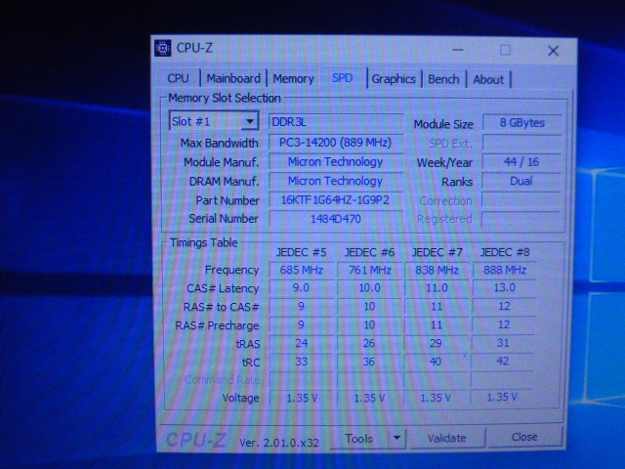Select the Module Manuf. Micron Technology value
The height and width of the screenshot is (469, 625).
tap(336, 162)
